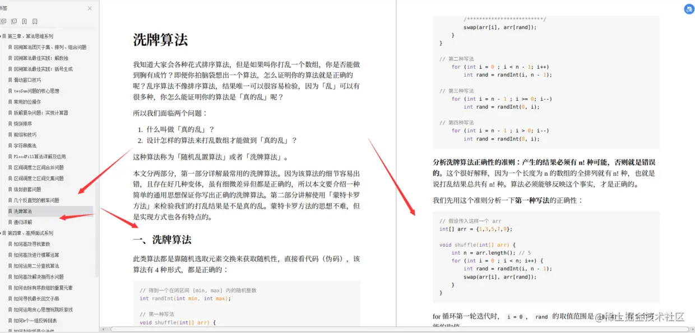Open bookmark 字符串乘法
695x333 pixels.
(25, 146)
